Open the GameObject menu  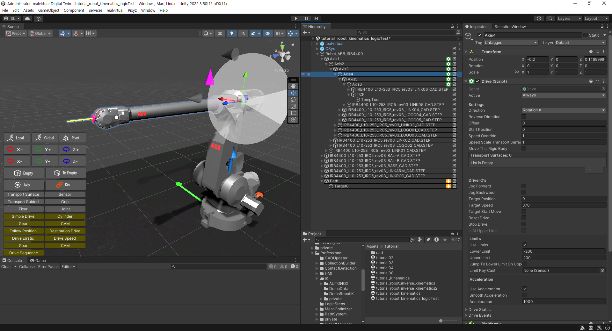coord(49,10)
